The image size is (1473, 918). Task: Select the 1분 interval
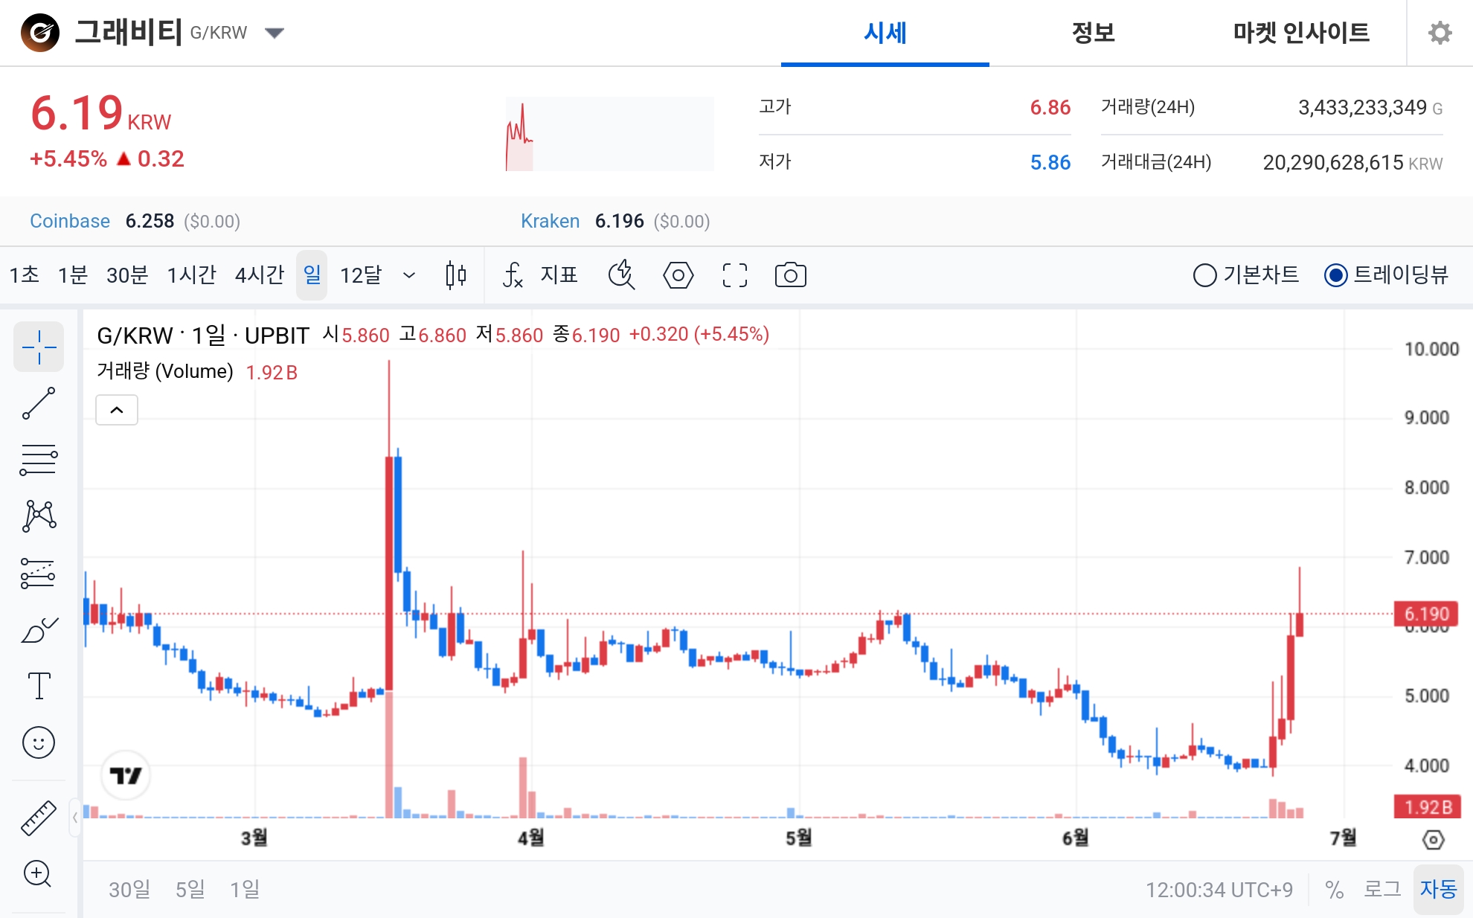click(73, 275)
